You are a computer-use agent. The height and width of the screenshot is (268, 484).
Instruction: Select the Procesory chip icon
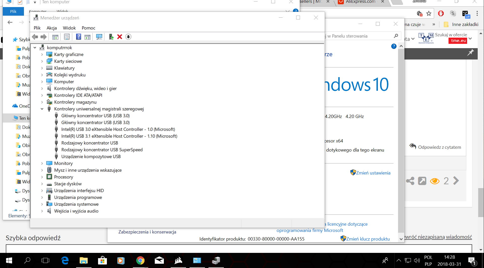pyautogui.click(x=49, y=177)
